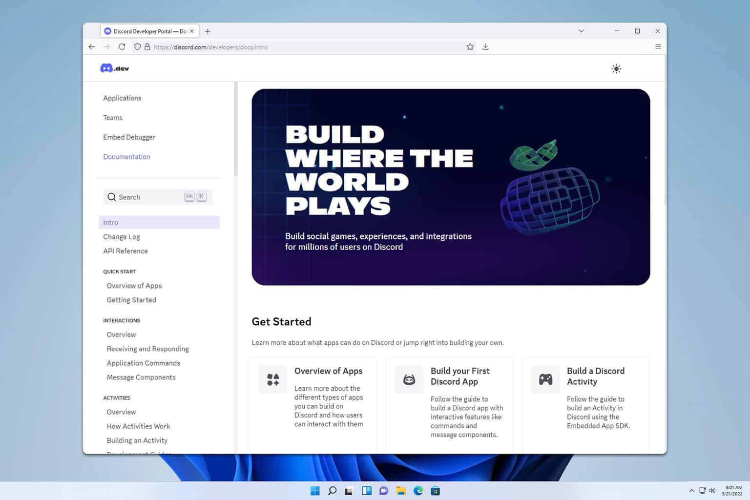
Task: Open How Activities Work page
Action: click(138, 426)
